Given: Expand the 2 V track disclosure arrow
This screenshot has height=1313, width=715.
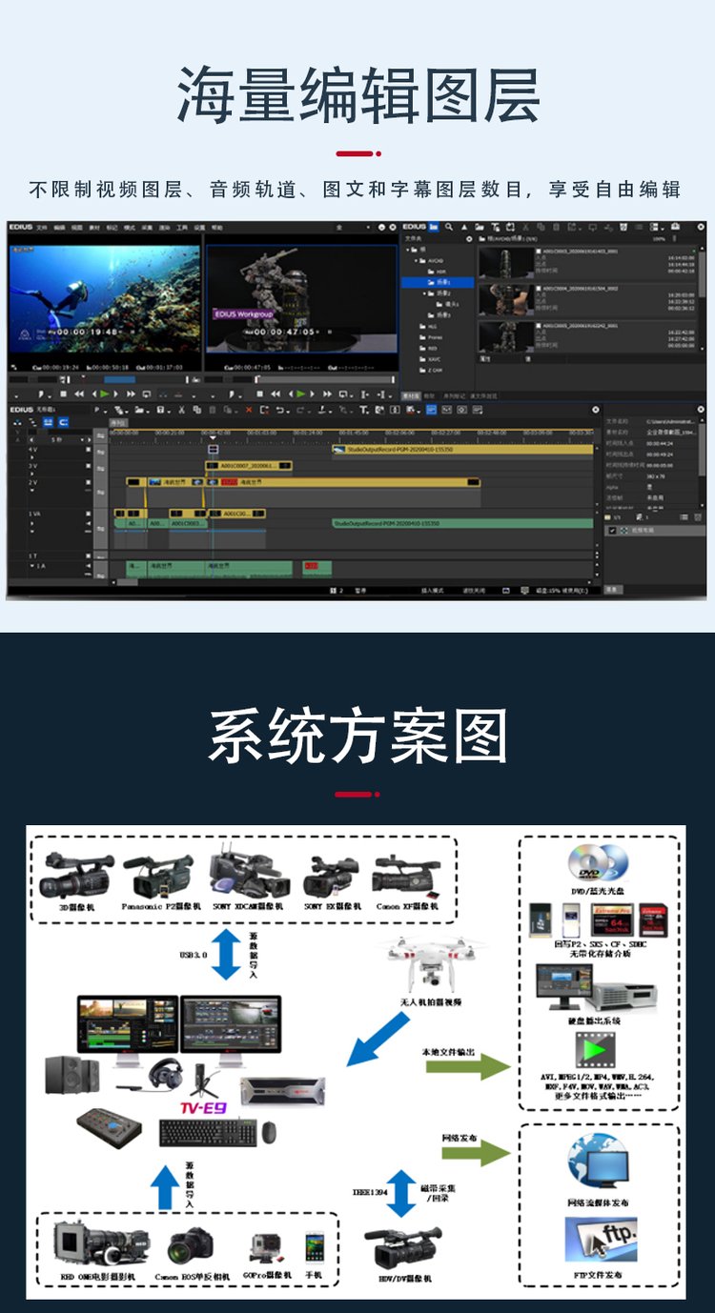Looking at the screenshot, I should pyautogui.click(x=31, y=490).
